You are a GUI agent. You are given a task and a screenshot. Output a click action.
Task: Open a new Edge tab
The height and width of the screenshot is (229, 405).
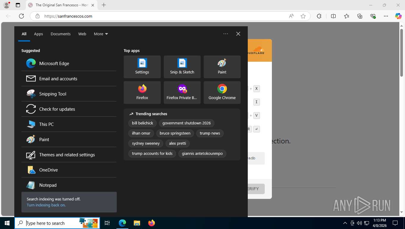(104, 5)
